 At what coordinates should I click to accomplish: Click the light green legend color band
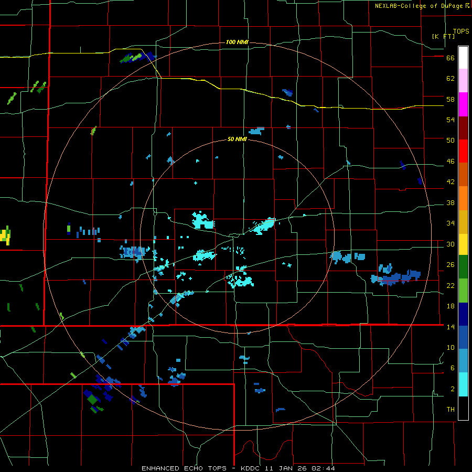click(463, 291)
